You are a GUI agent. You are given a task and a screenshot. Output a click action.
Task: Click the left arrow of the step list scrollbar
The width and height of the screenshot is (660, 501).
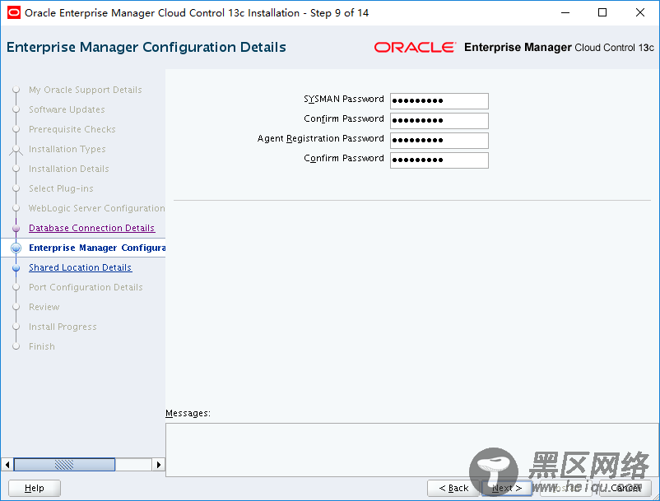7,465
